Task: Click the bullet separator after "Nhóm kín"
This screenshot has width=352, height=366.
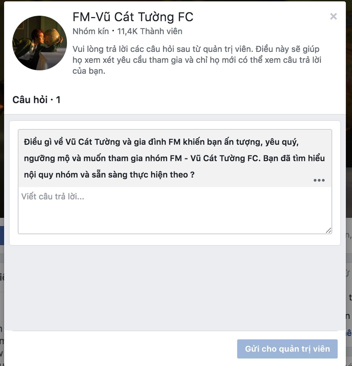Action: (113, 31)
